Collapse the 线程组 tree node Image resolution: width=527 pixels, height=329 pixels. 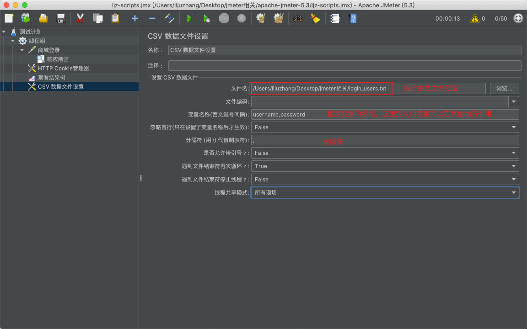[13, 41]
